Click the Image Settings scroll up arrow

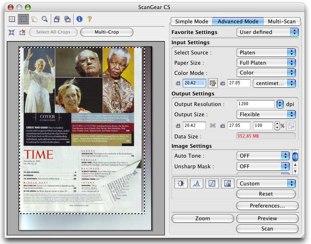(x=295, y=165)
